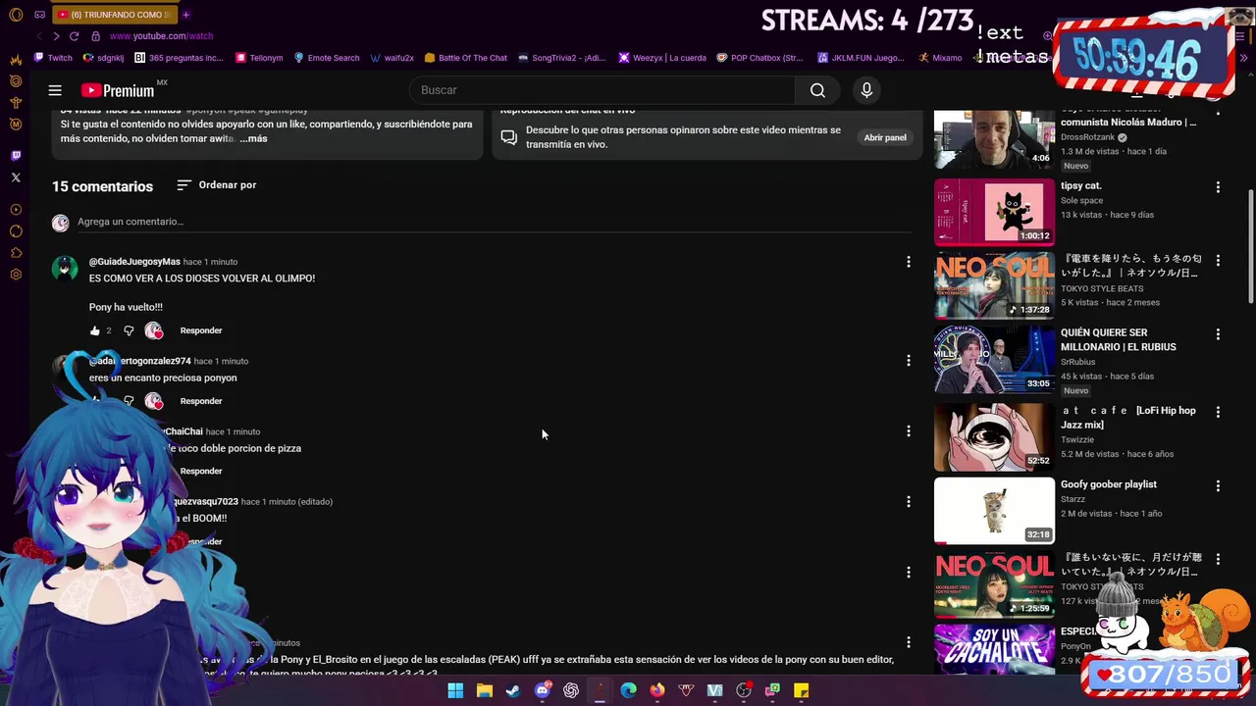Open the sidebar extensions puzzle icon

(x=16, y=253)
